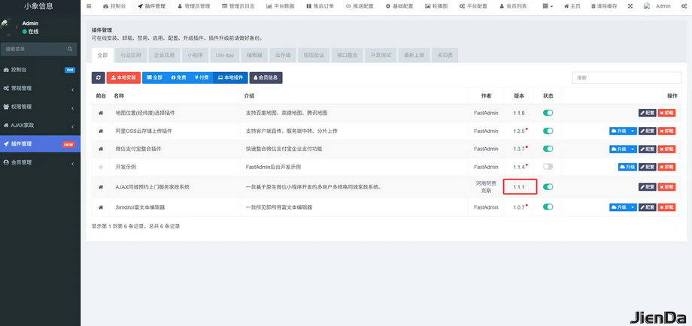Open the list-view dropdown in the top bar
This screenshot has width=692, height=326.
tap(548, 7)
